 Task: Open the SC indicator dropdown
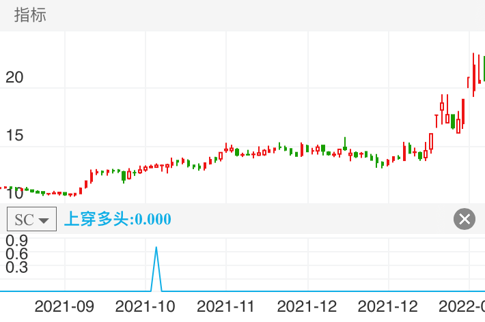tap(31, 220)
